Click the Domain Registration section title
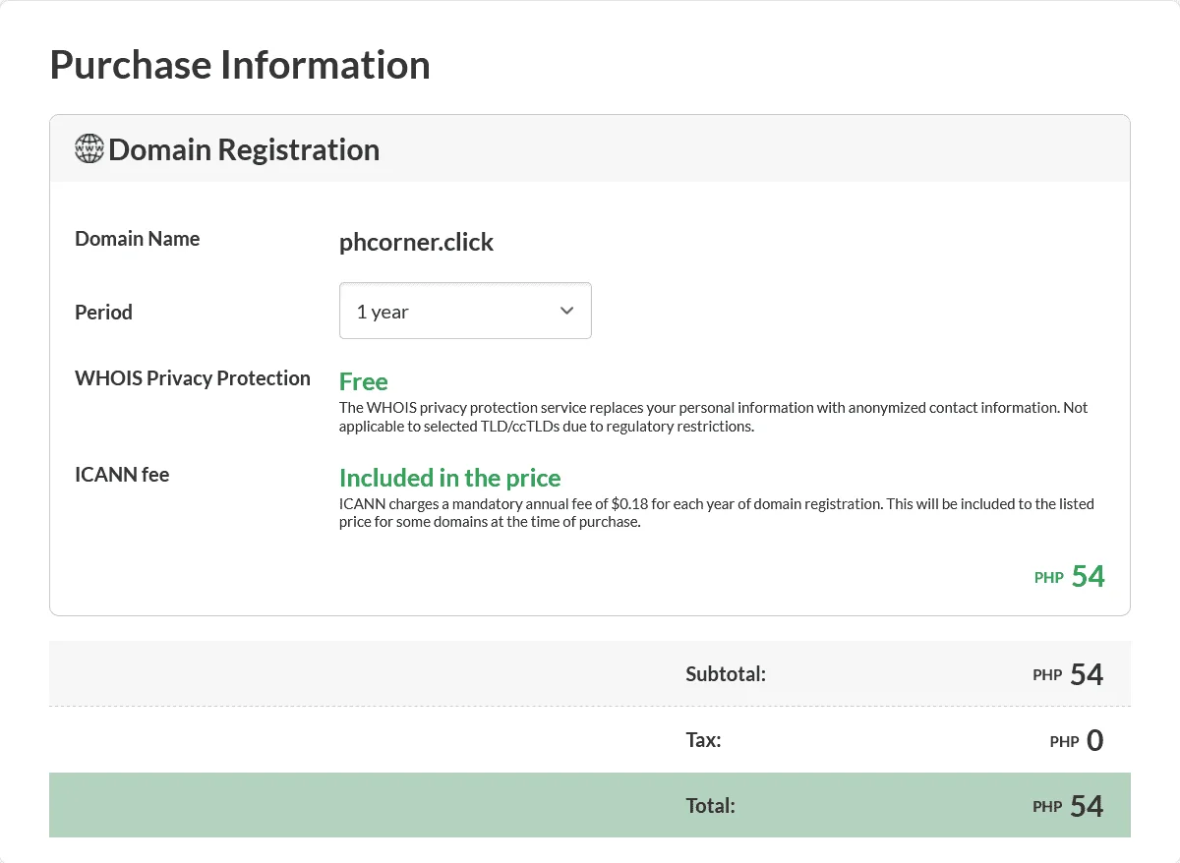This screenshot has height=863, width=1180. tap(244, 149)
